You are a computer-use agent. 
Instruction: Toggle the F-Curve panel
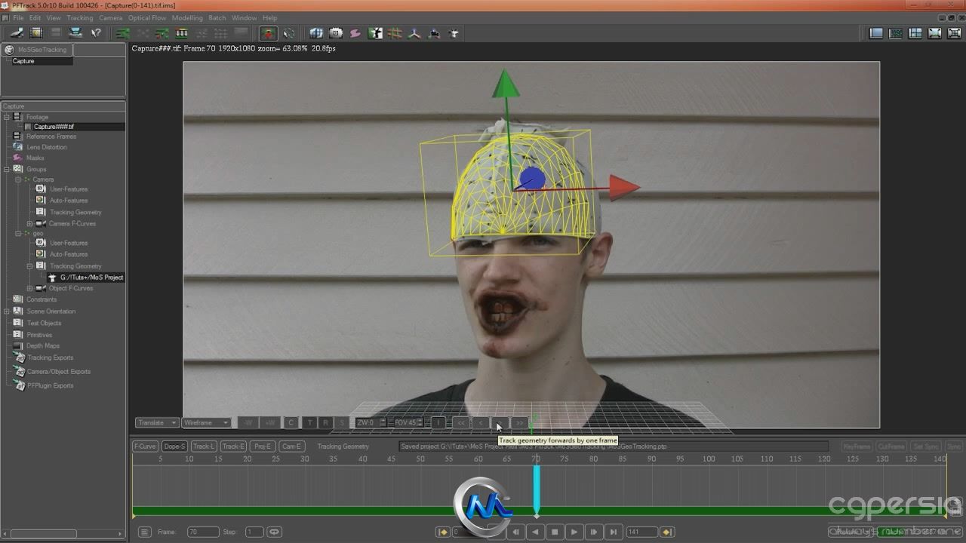145,446
